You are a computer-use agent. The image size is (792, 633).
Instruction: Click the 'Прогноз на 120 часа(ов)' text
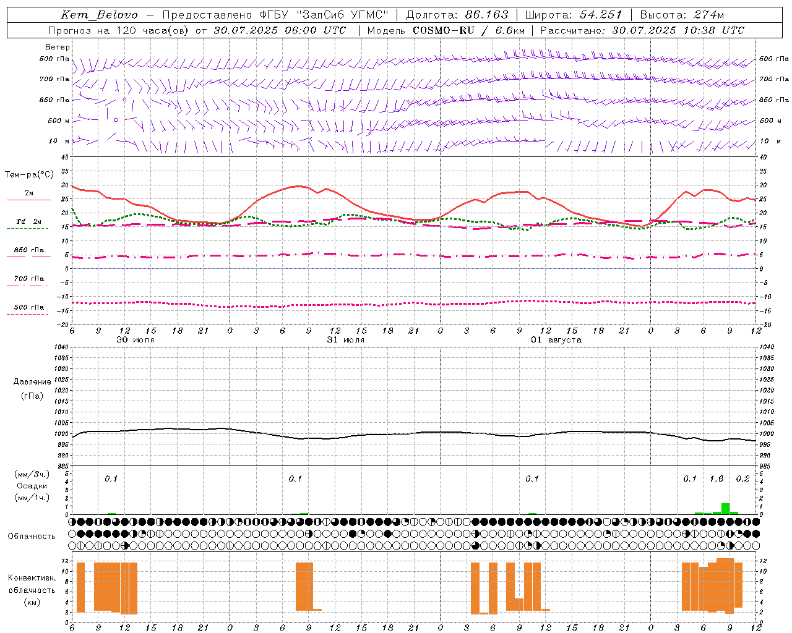(119, 30)
